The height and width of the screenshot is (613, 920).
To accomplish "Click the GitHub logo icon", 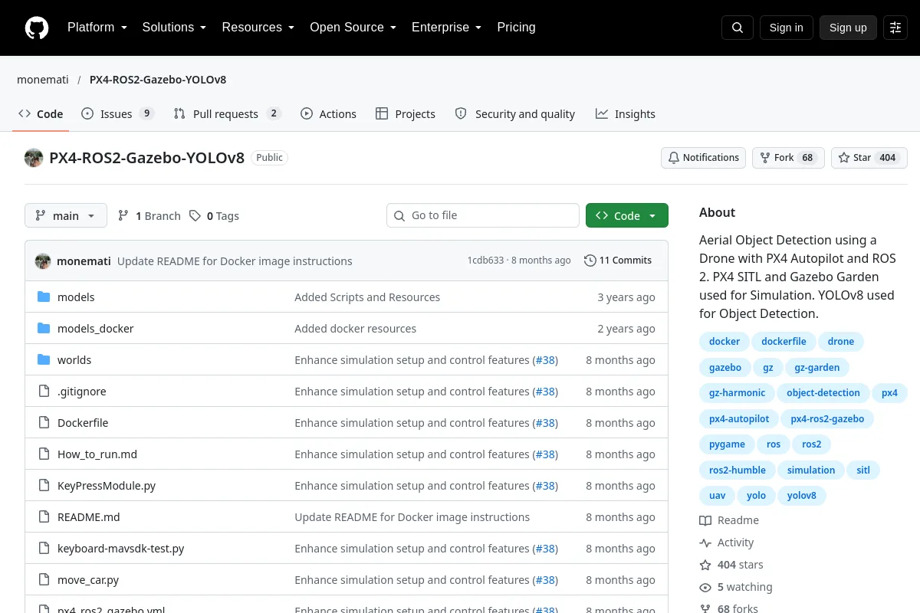I will pyautogui.click(x=37, y=28).
